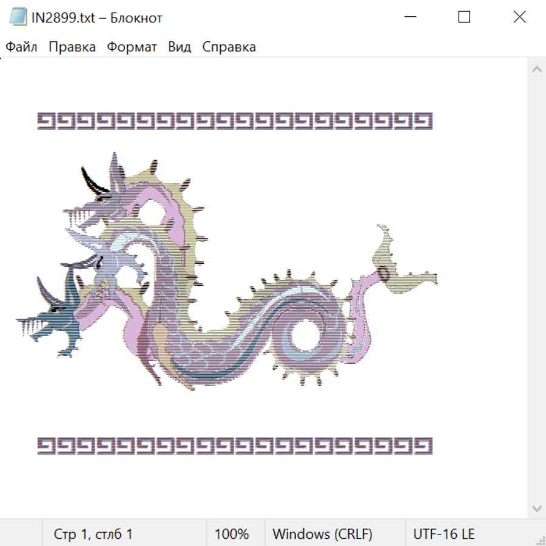Click the scrollbar up arrow

click(x=536, y=69)
